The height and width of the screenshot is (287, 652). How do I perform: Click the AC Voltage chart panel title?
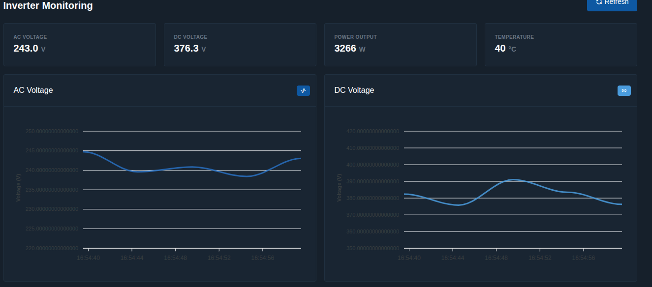click(x=33, y=90)
